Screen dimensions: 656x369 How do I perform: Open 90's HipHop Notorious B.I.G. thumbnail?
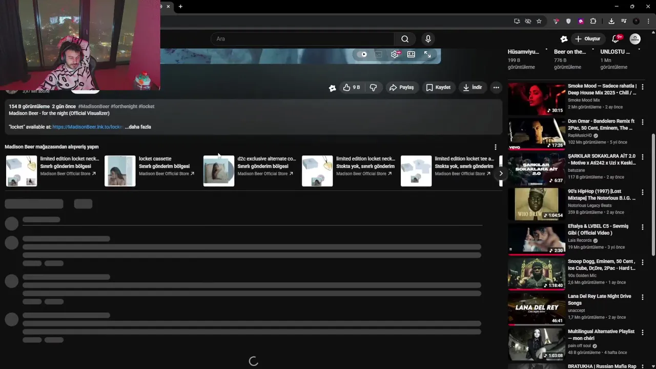(x=537, y=204)
